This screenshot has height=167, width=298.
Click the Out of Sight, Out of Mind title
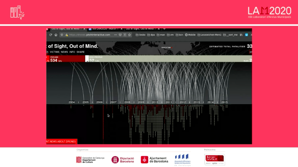[x=72, y=46]
